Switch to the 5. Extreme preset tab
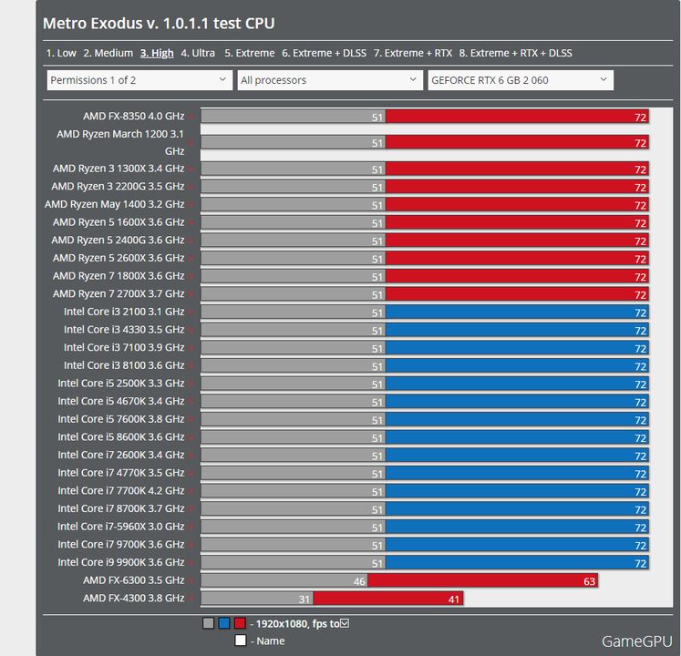The image size is (681, 656). 250,53
